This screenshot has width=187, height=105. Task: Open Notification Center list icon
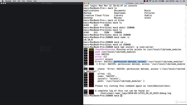point(184,1)
